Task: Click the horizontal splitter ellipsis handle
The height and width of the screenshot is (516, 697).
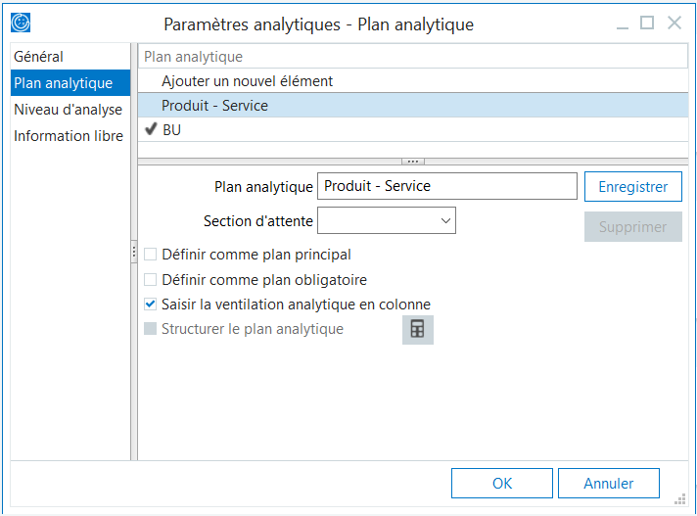Action: point(413,161)
